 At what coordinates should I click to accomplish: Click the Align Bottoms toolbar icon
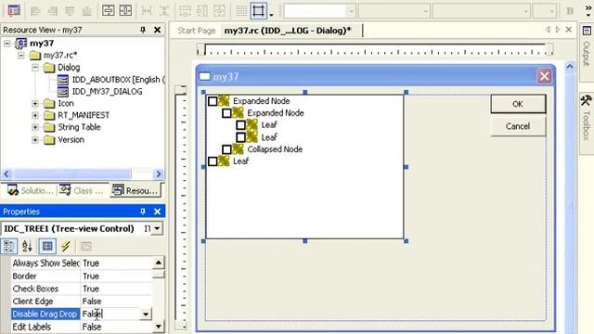pos(86,11)
